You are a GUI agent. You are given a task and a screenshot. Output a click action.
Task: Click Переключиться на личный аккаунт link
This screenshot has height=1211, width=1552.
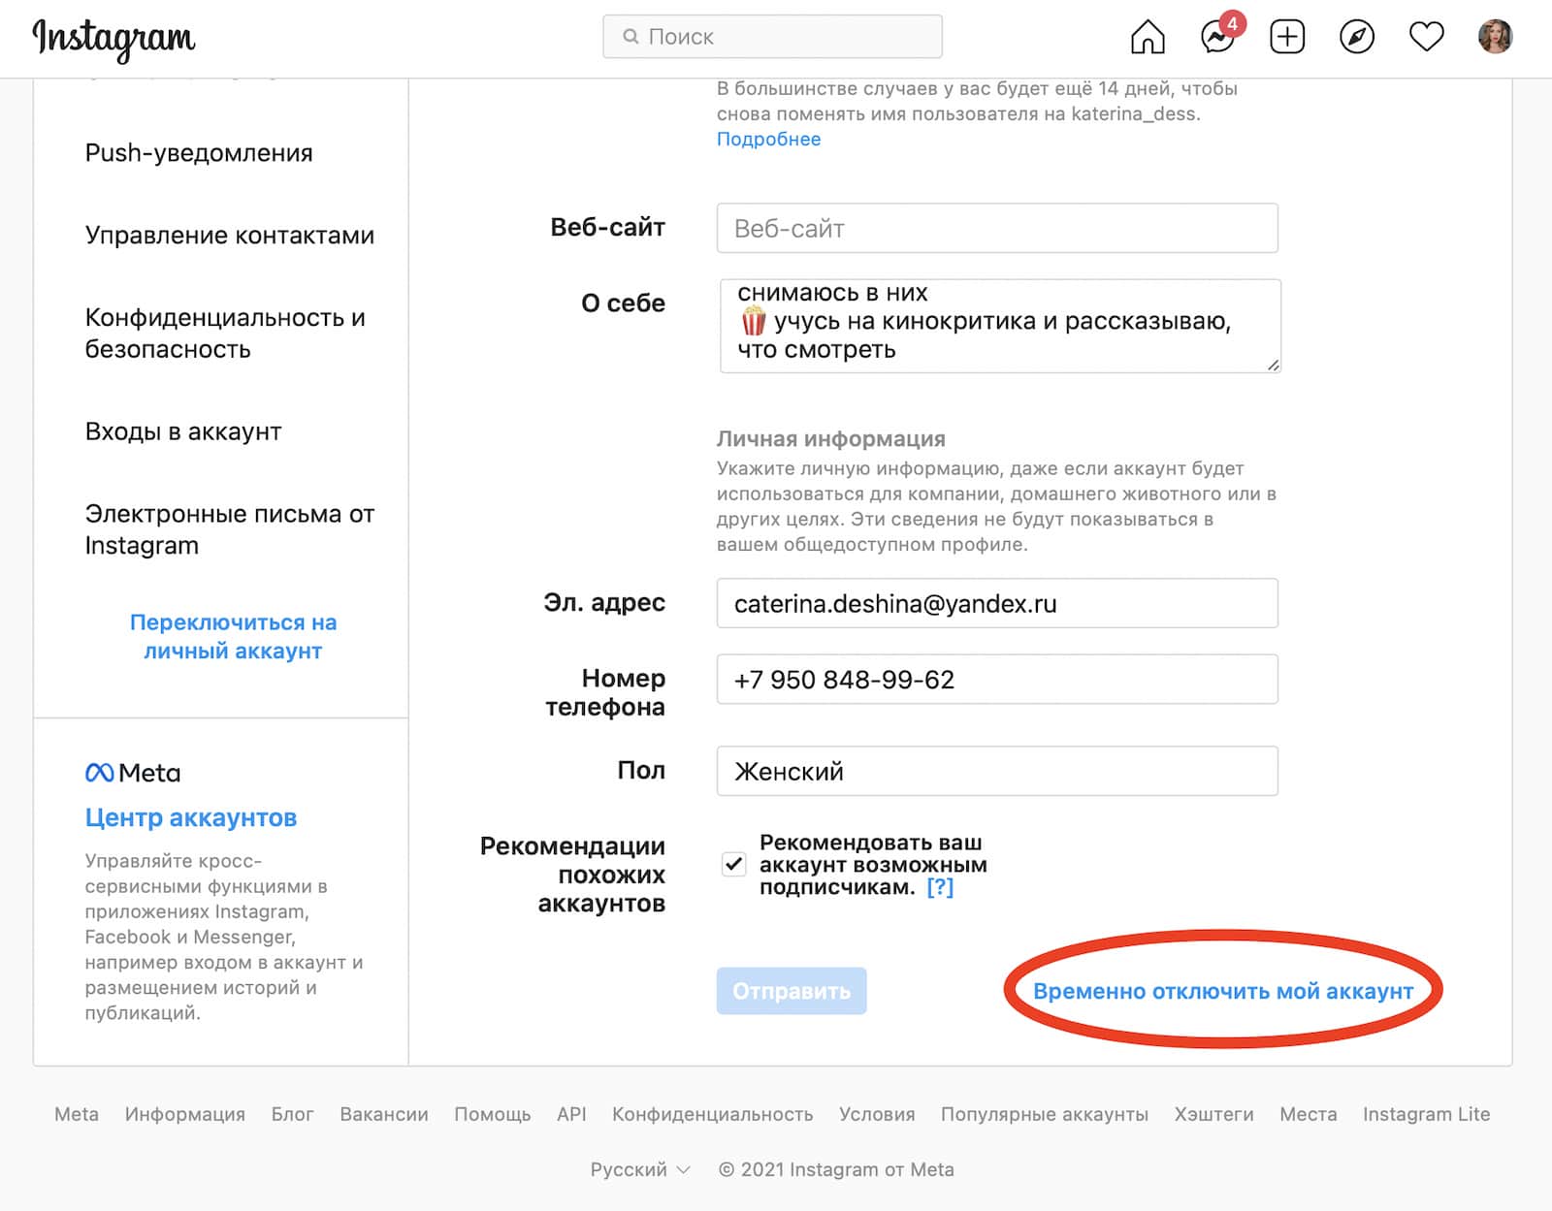point(233,636)
